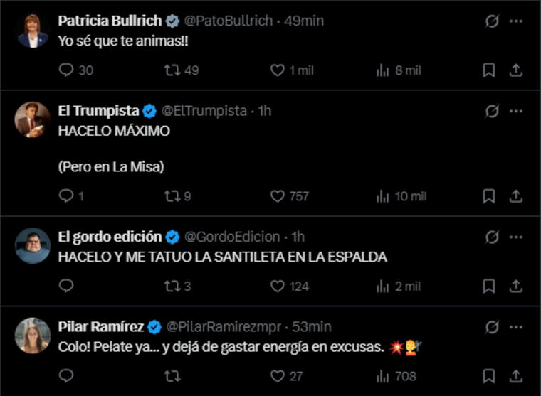The width and height of the screenshot is (541, 396).
Task: Share El gordo edición's tweet
Action: pyautogui.click(x=516, y=286)
